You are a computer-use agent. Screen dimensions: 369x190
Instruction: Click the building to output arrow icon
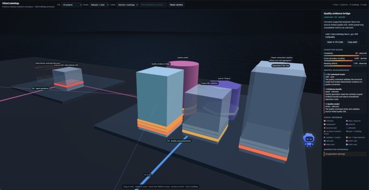coord(325,137)
